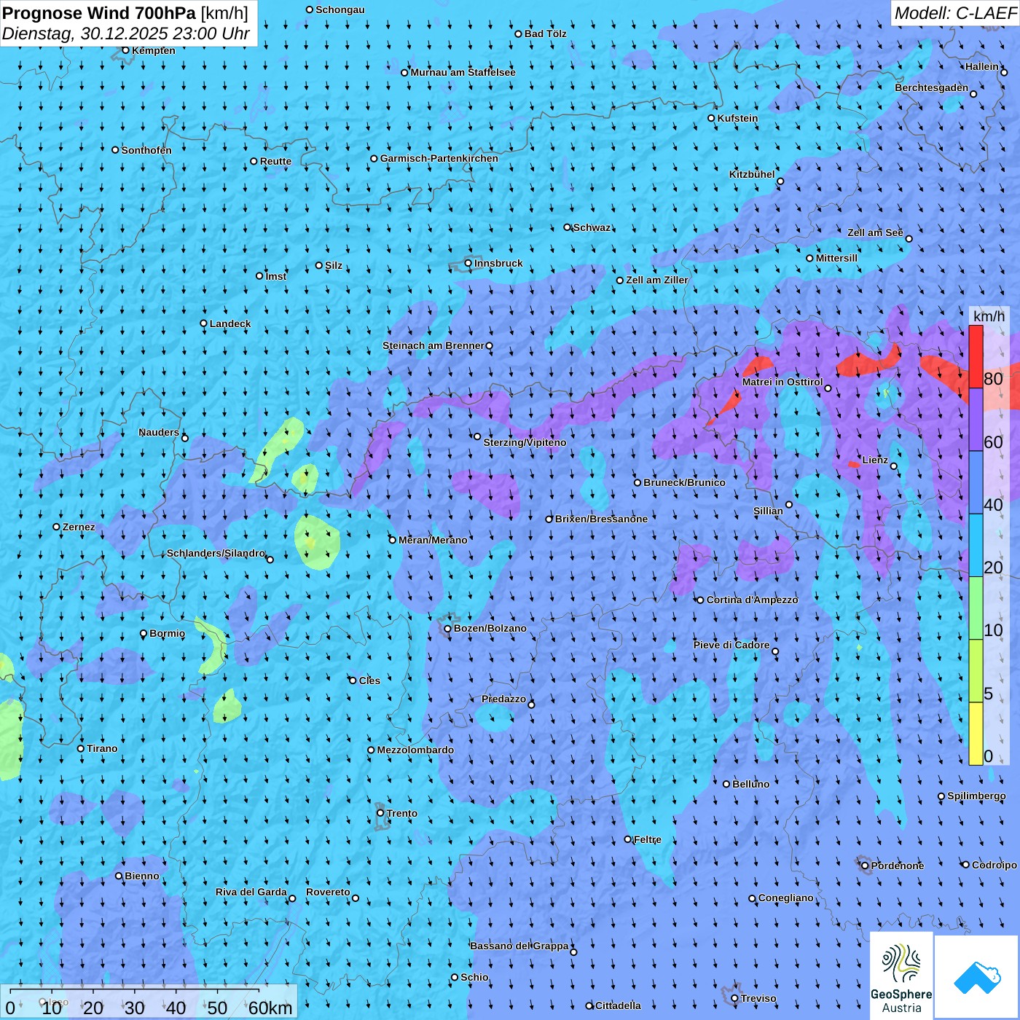Click the 'Steinach am Brenner' label
The height and width of the screenshot is (1020, 1020).
(x=433, y=345)
